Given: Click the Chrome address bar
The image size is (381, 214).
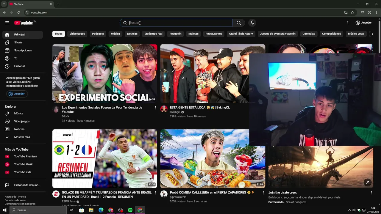Looking at the screenshot, I should [185, 12].
